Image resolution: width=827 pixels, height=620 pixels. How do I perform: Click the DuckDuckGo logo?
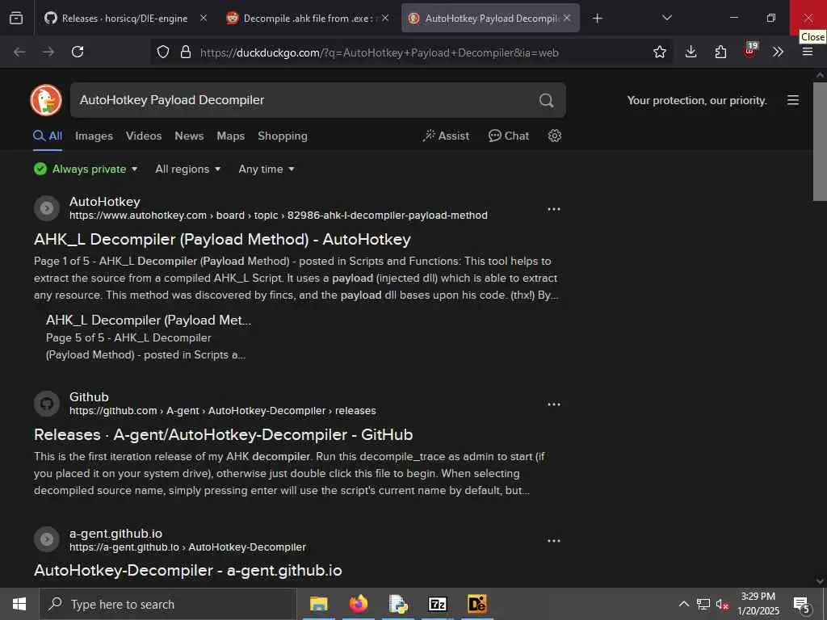tap(46, 99)
